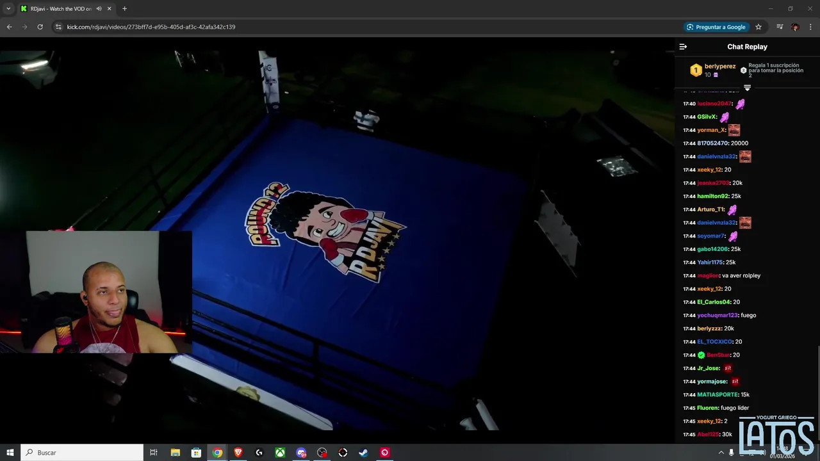Click soyomar7's purple emote
The height and width of the screenshot is (461, 820).
[x=733, y=236]
